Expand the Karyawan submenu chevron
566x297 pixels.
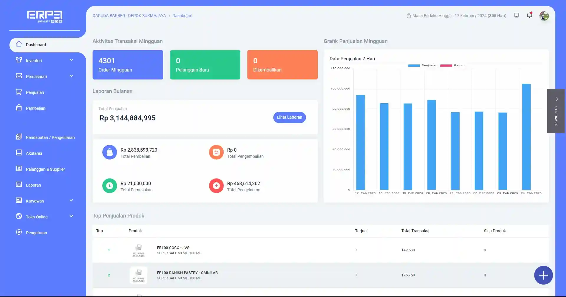pyautogui.click(x=71, y=200)
